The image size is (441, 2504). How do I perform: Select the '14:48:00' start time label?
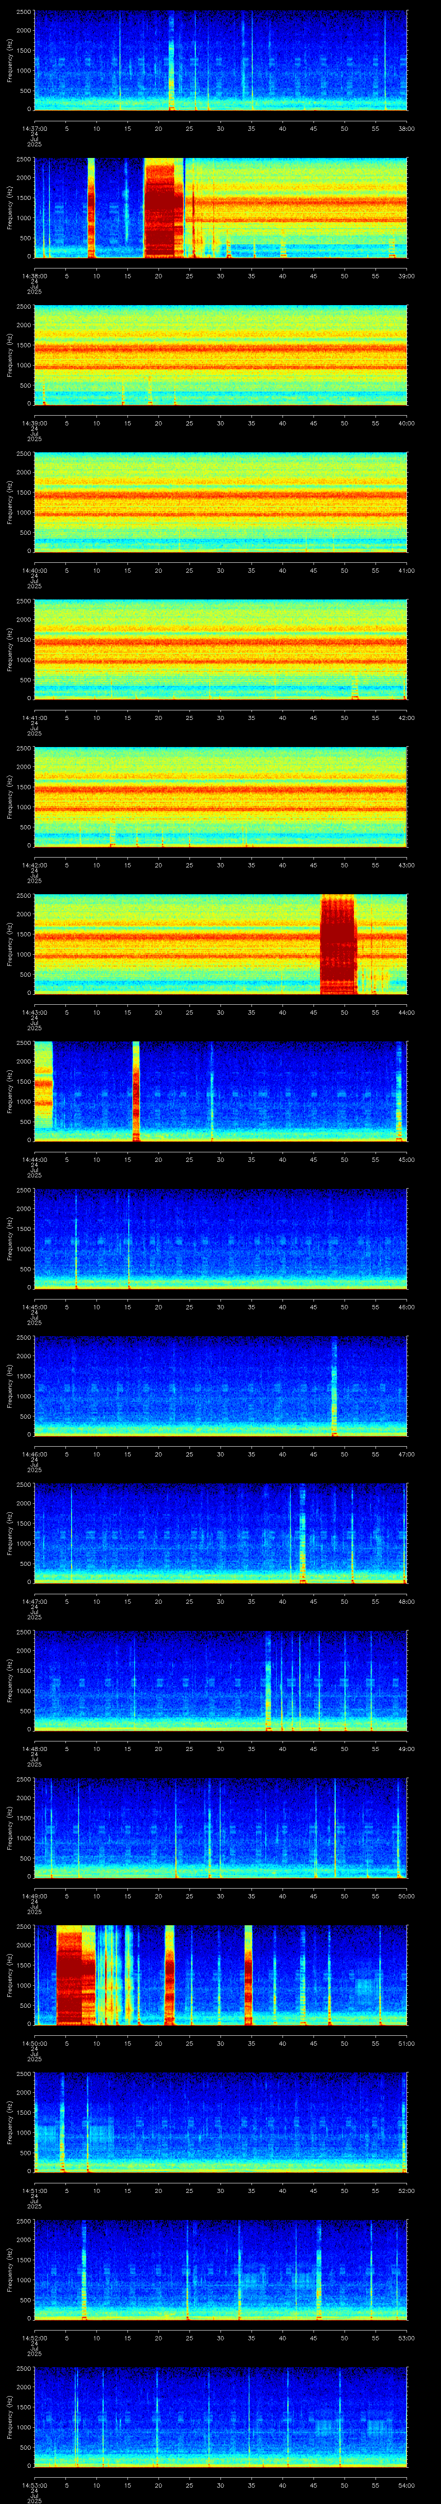tap(34, 1748)
